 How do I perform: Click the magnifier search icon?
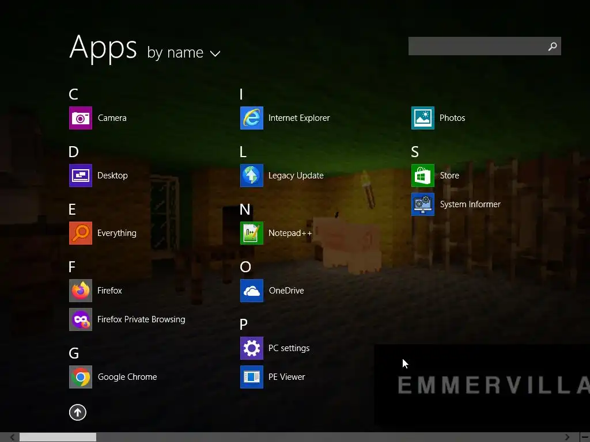pos(553,46)
